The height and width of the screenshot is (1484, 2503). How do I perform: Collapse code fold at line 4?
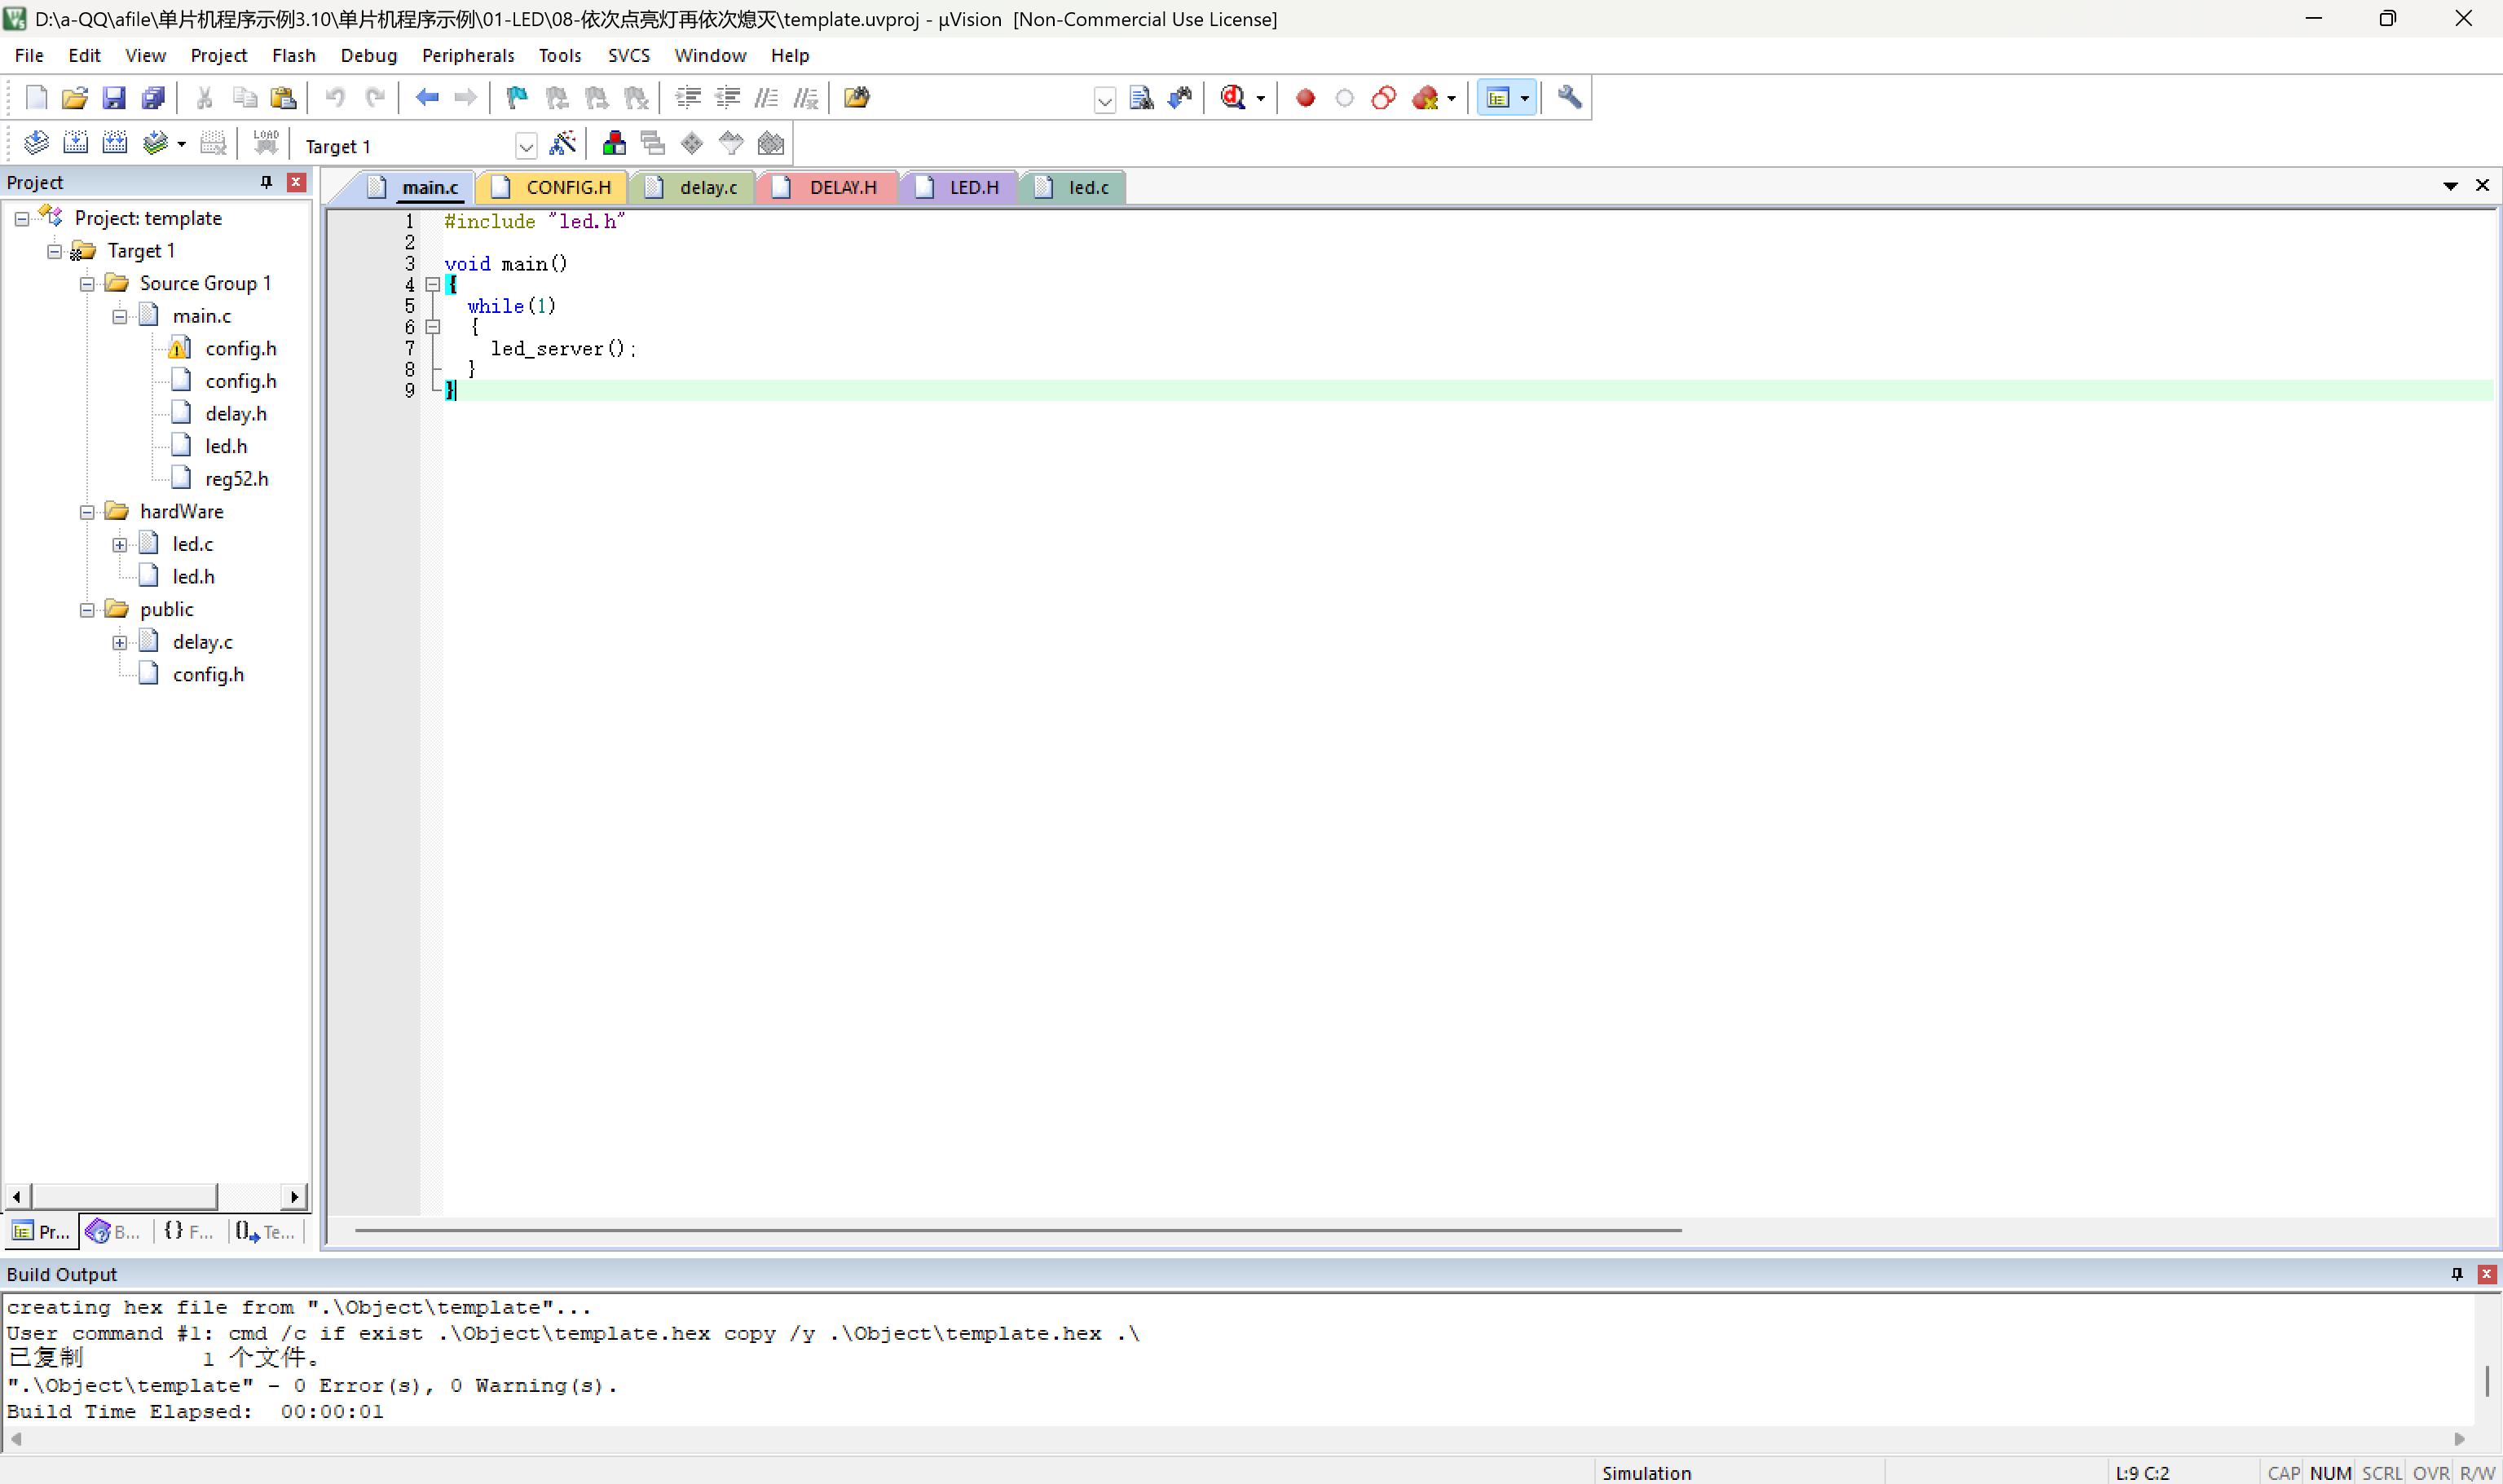tap(433, 285)
